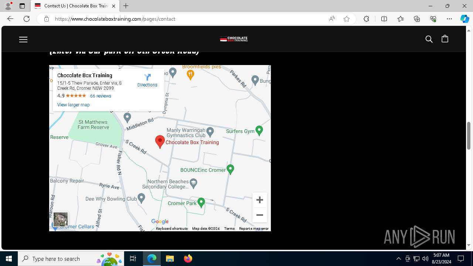Open the map Terms link
The height and width of the screenshot is (266, 473).
(x=229, y=229)
